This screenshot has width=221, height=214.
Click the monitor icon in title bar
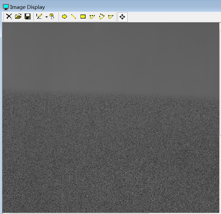pos(6,7)
